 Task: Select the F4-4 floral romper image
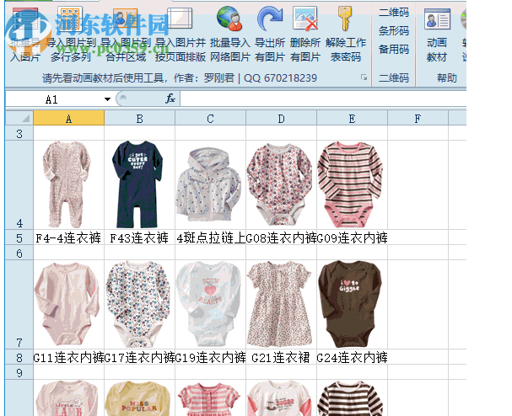[x=67, y=184]
